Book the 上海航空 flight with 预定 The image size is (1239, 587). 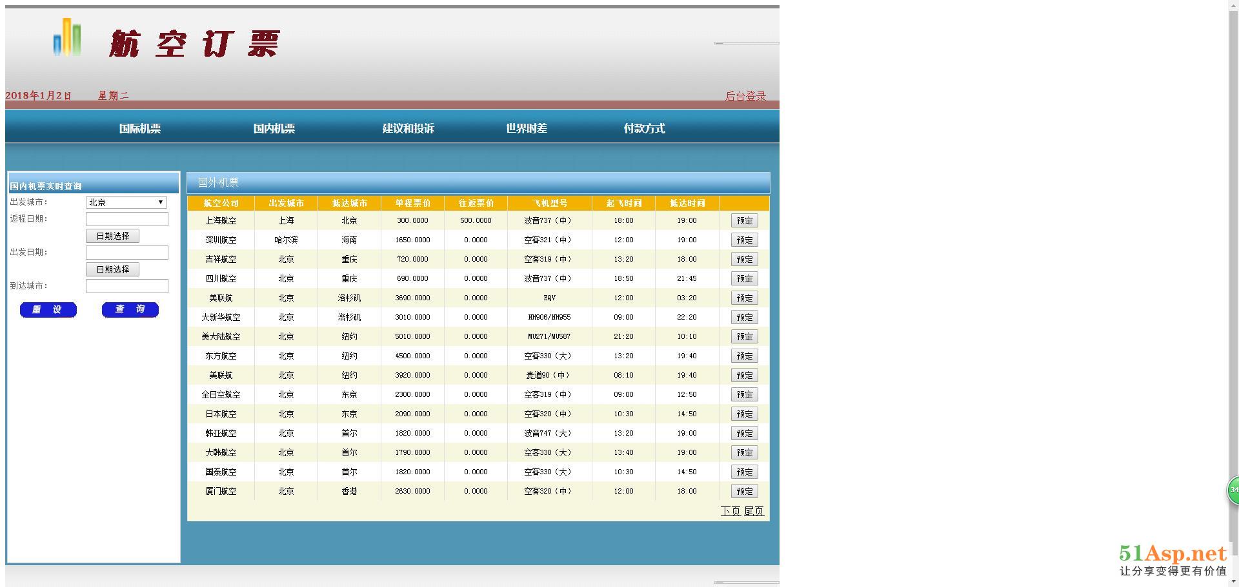click(744, 220)
